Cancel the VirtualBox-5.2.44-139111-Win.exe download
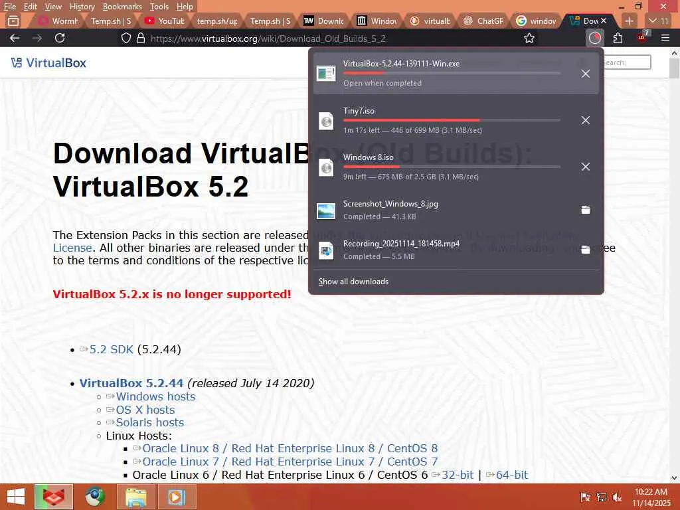The image size is (680, 510). (x=586, y=74)
